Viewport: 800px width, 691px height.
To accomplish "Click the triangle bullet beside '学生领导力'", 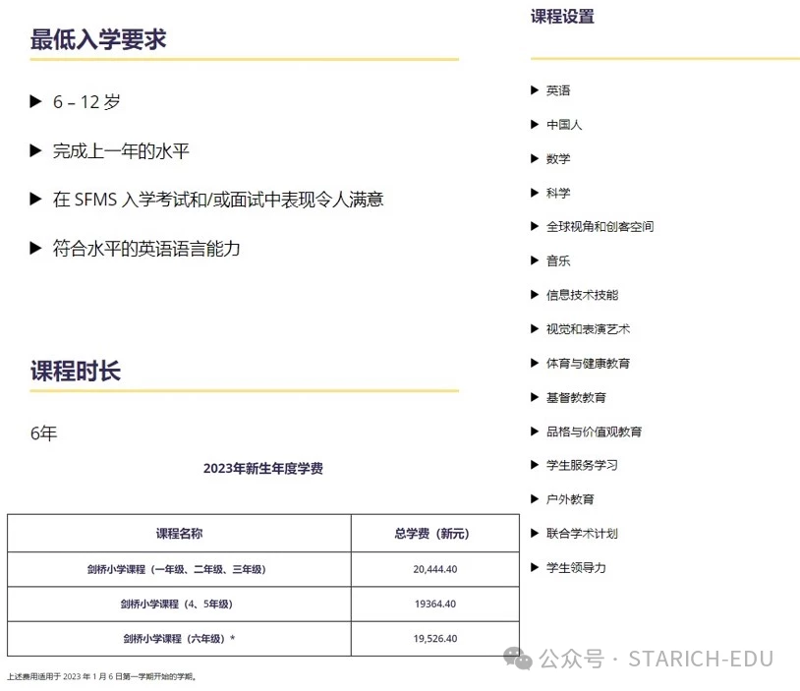I will pos(535,567).
